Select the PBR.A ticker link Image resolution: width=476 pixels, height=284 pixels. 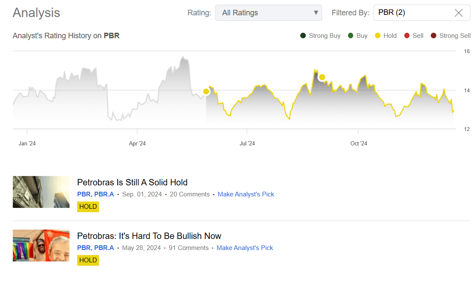coord(104,194)
